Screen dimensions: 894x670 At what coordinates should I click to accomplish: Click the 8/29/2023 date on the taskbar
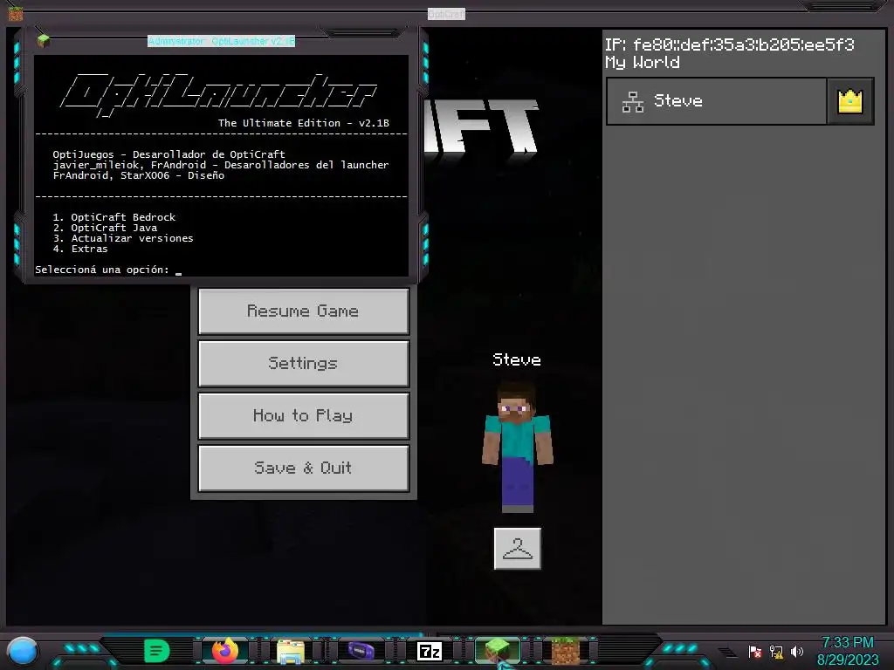(x=847, y=660)
